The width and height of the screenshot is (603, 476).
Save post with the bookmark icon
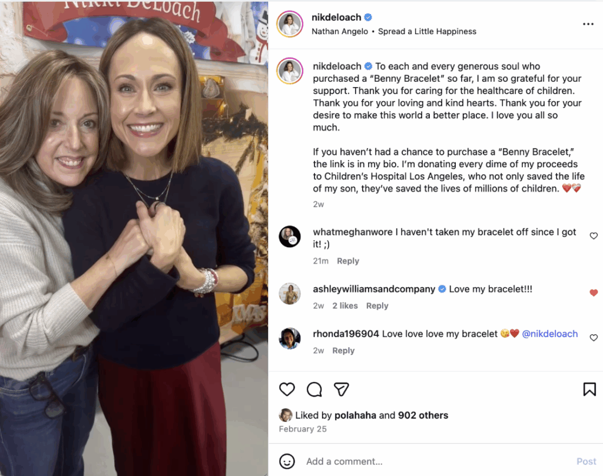[x=589, y=390]
